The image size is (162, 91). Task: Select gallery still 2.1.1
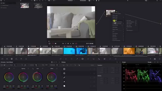tap(25, 6)
